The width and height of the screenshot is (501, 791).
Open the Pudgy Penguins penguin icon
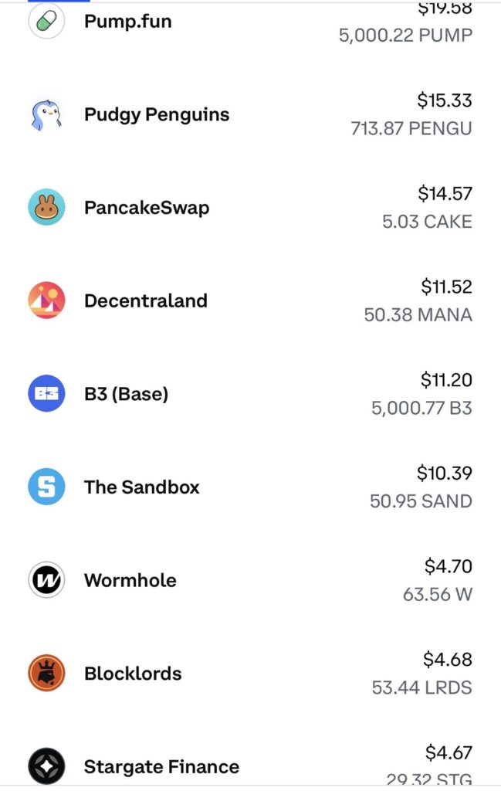(46, 114)
